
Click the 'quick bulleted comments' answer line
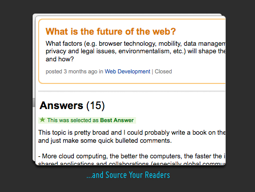tap(105, 141)
